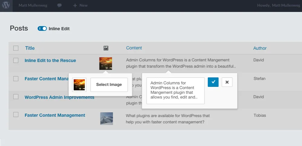This screenshot has height=146, width=302.
Task: Open the Matt Mullenweg site menu
Action: pyautogui.click(x=33, y=5)
